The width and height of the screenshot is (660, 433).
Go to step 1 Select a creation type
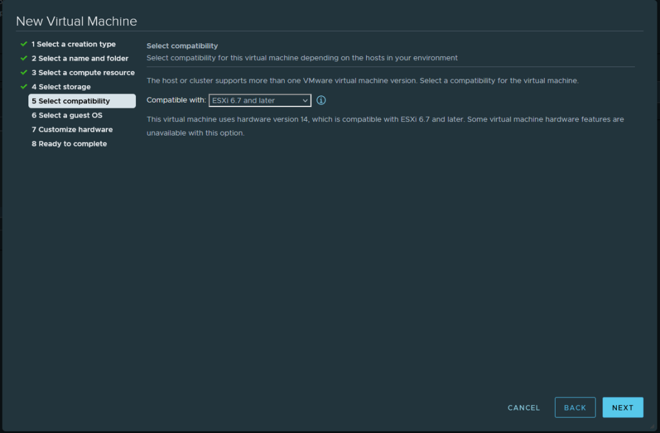[73, 45]
